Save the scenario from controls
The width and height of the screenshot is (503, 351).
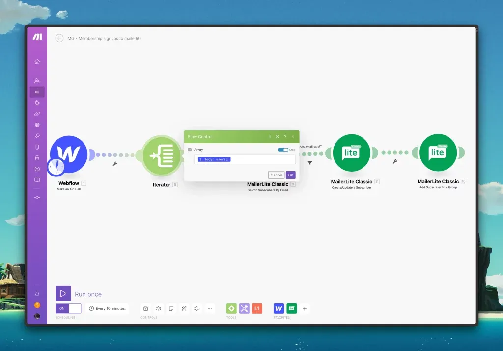tap(145, 309)
